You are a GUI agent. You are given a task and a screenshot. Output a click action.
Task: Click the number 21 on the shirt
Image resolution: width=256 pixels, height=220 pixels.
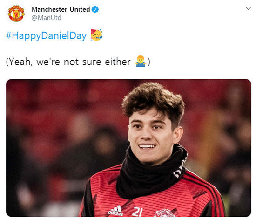point(137,212)
